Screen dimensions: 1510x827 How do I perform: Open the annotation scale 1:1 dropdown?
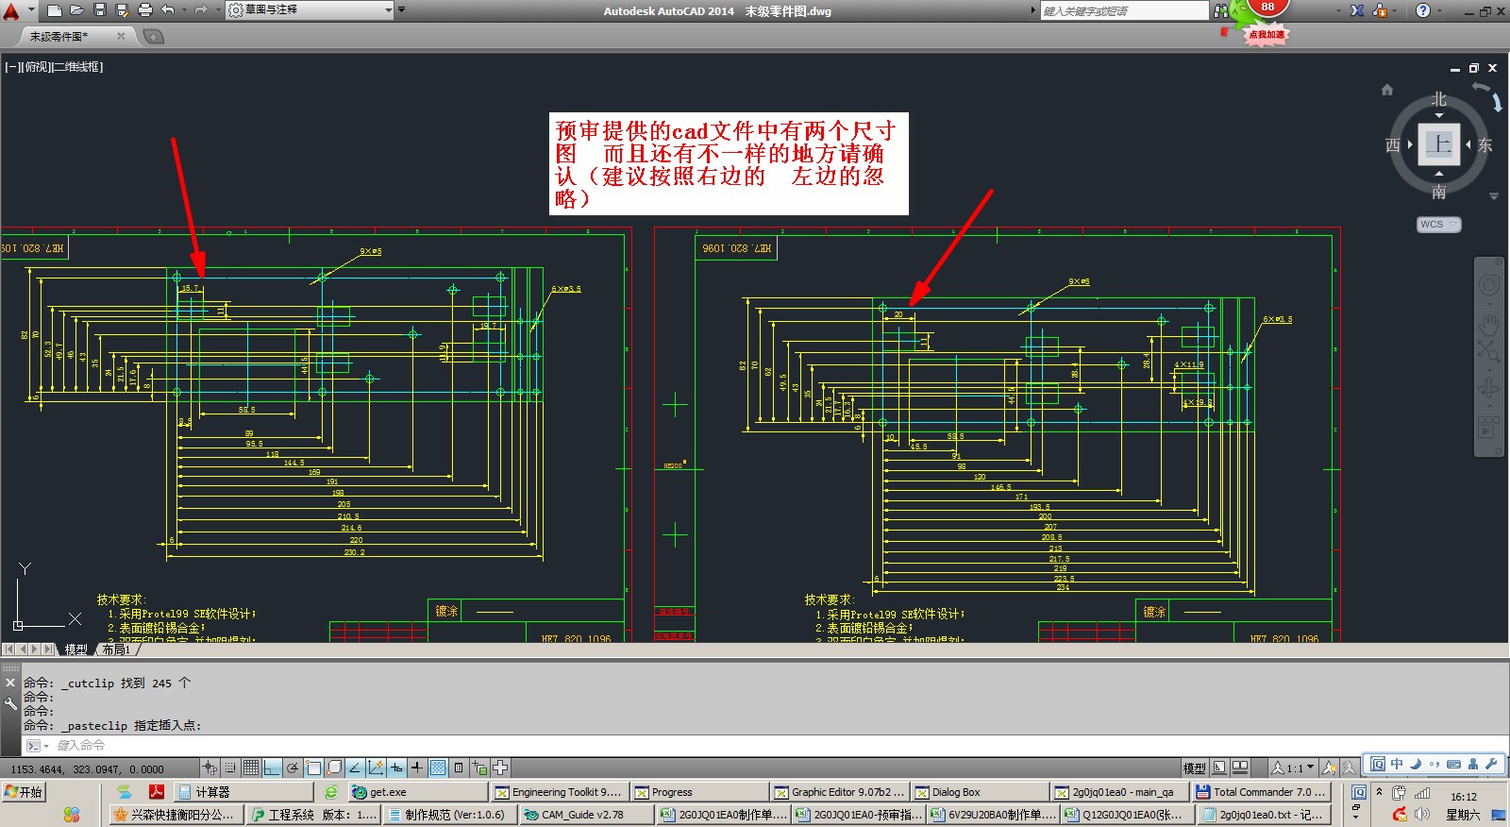coord(1294,768)
